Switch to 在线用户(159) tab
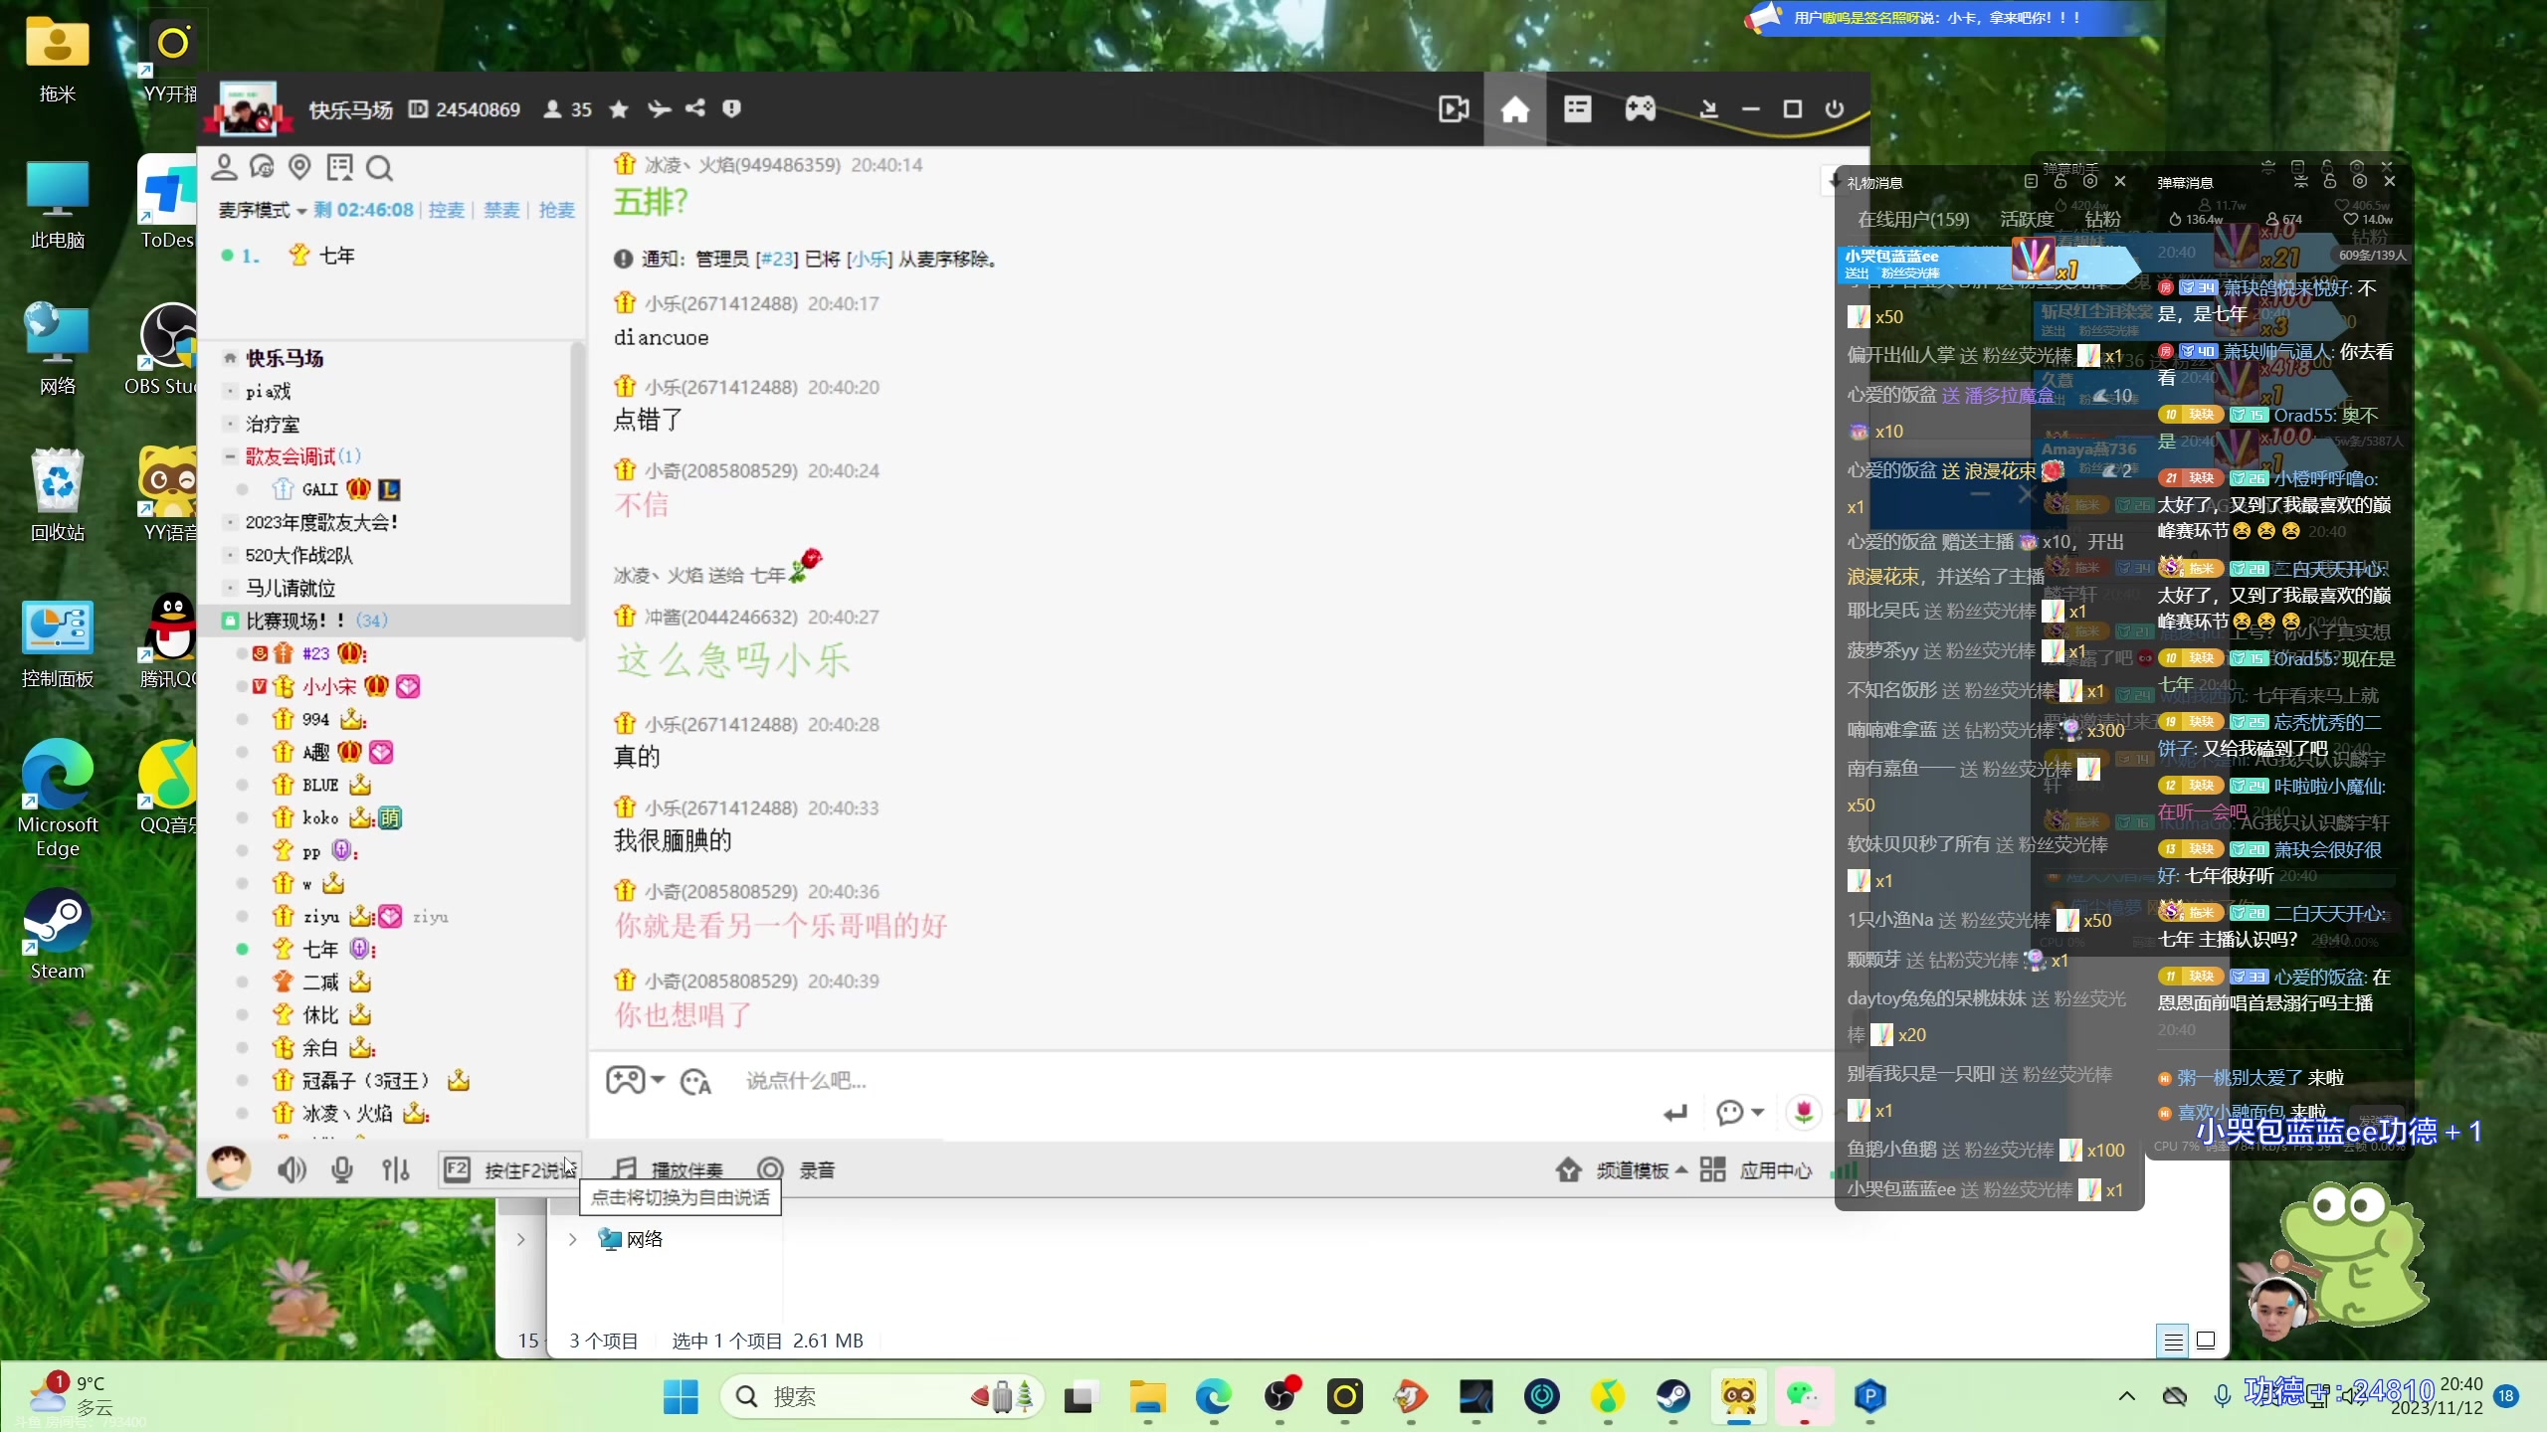Screen dimensions: 2547x1432 tap(1912, 219)
